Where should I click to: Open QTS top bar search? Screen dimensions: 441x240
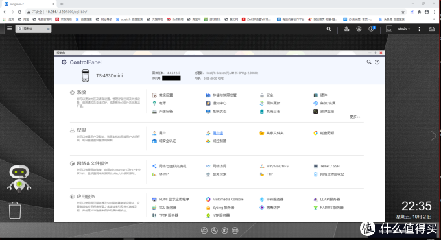(329, 29)
